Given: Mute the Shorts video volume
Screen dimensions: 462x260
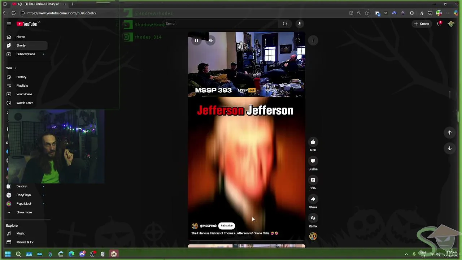Looking at the screenshot, I should (211, 40).
